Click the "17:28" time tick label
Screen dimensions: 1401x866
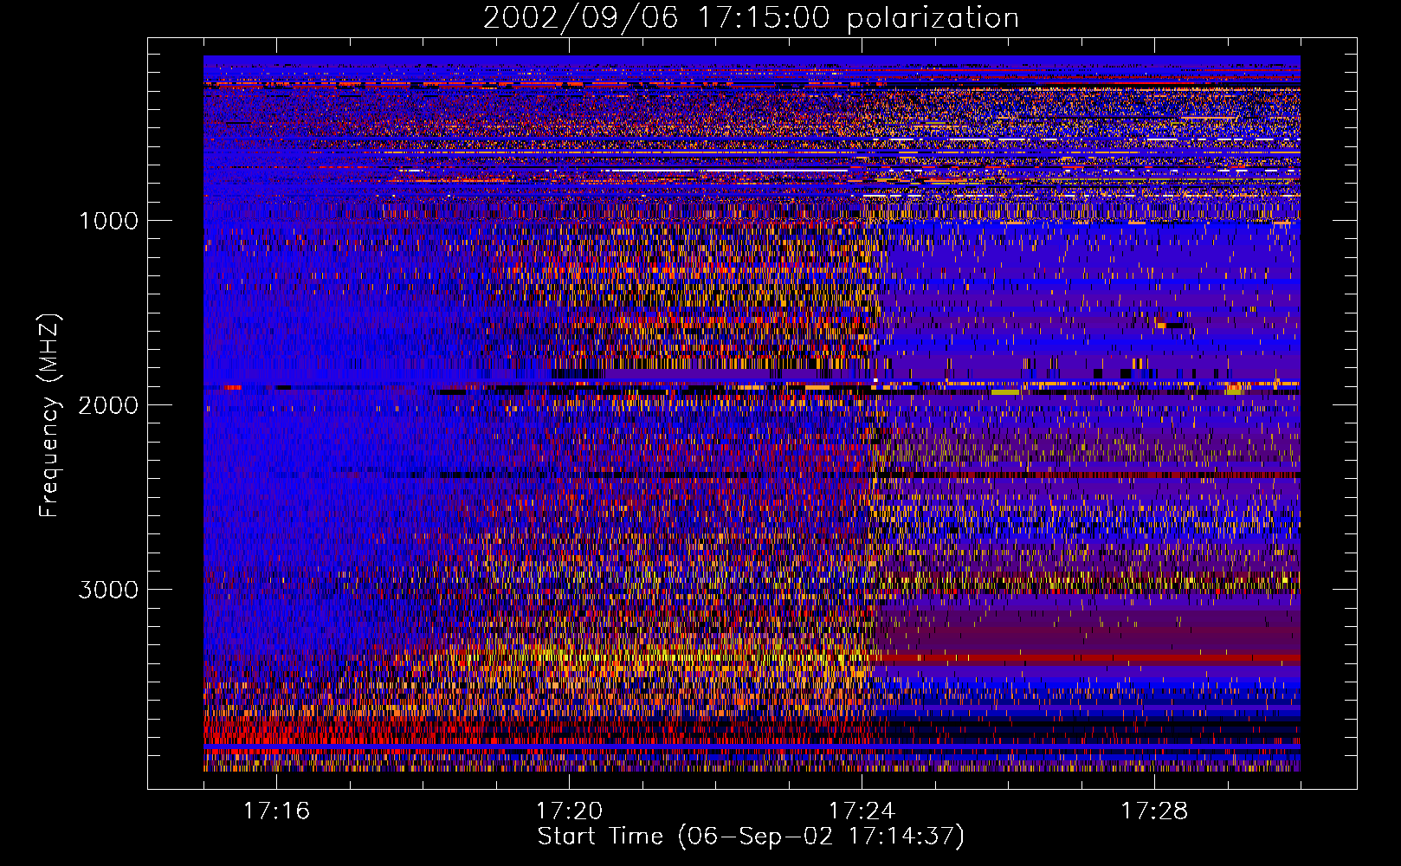(x=1154, y=811)
